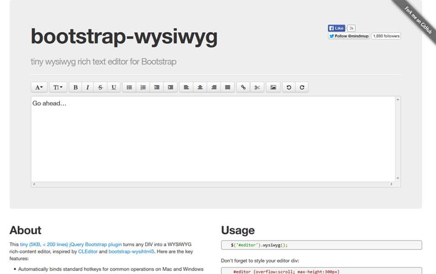This screenshot has width=436, height=274.
Task: Open the font size dropdown
Action: coord(58,87)
